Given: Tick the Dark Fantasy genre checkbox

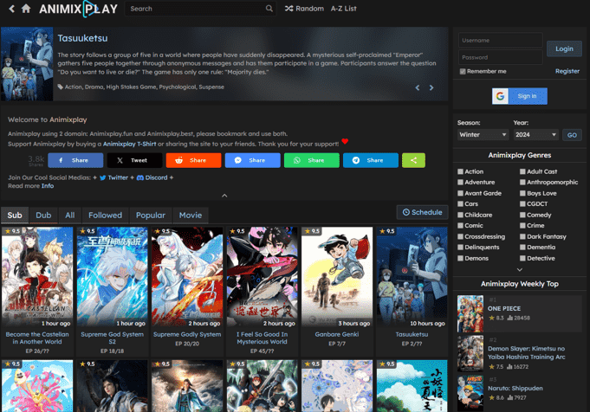Looking at the screenshot, I should coord(524,236).
